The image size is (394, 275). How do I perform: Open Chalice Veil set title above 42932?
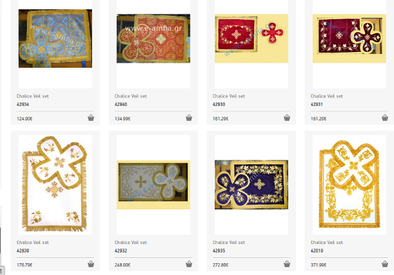(x=131, y=243)
